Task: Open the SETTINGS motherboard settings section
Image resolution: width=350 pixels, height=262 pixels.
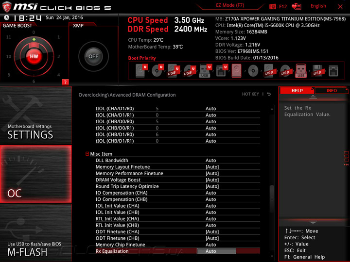Action: coord(35,115)
